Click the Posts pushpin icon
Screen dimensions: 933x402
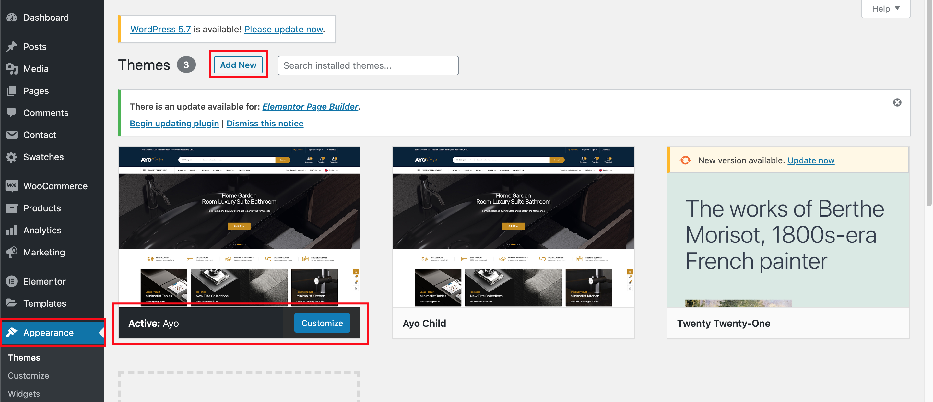click(12, 47)
